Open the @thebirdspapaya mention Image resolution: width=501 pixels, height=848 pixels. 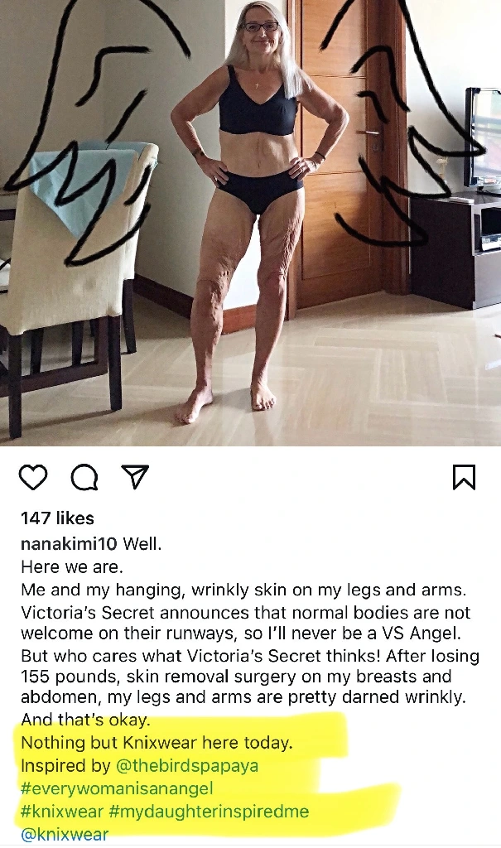pos(187,766)
